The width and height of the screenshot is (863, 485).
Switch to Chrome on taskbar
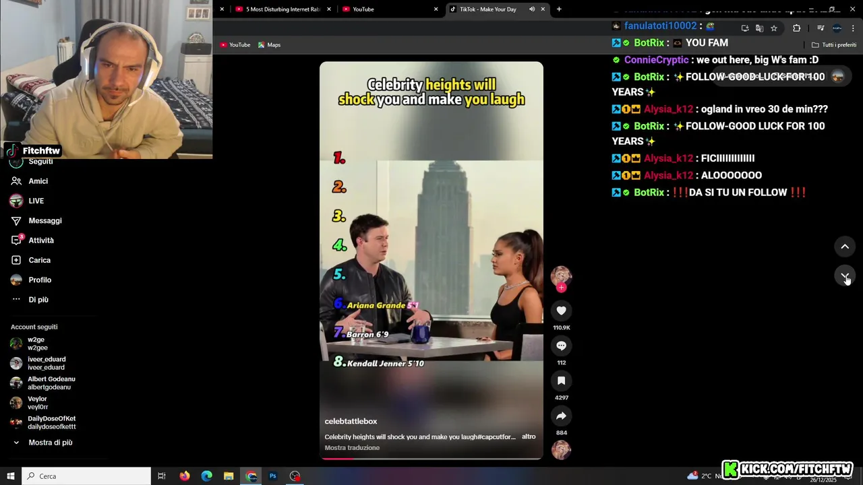tap(251, 476)
